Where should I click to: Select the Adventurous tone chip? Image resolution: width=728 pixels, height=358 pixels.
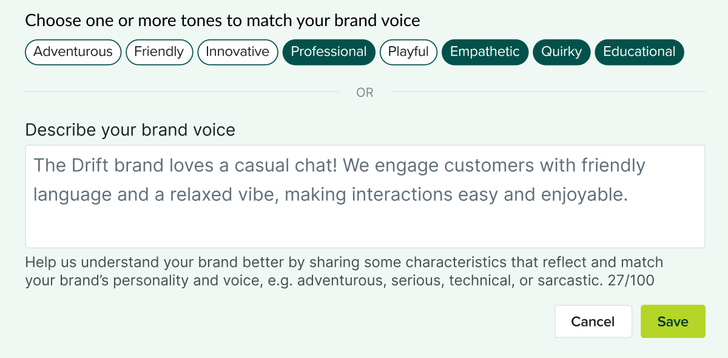pyautogui.click(x=73, y=52)
